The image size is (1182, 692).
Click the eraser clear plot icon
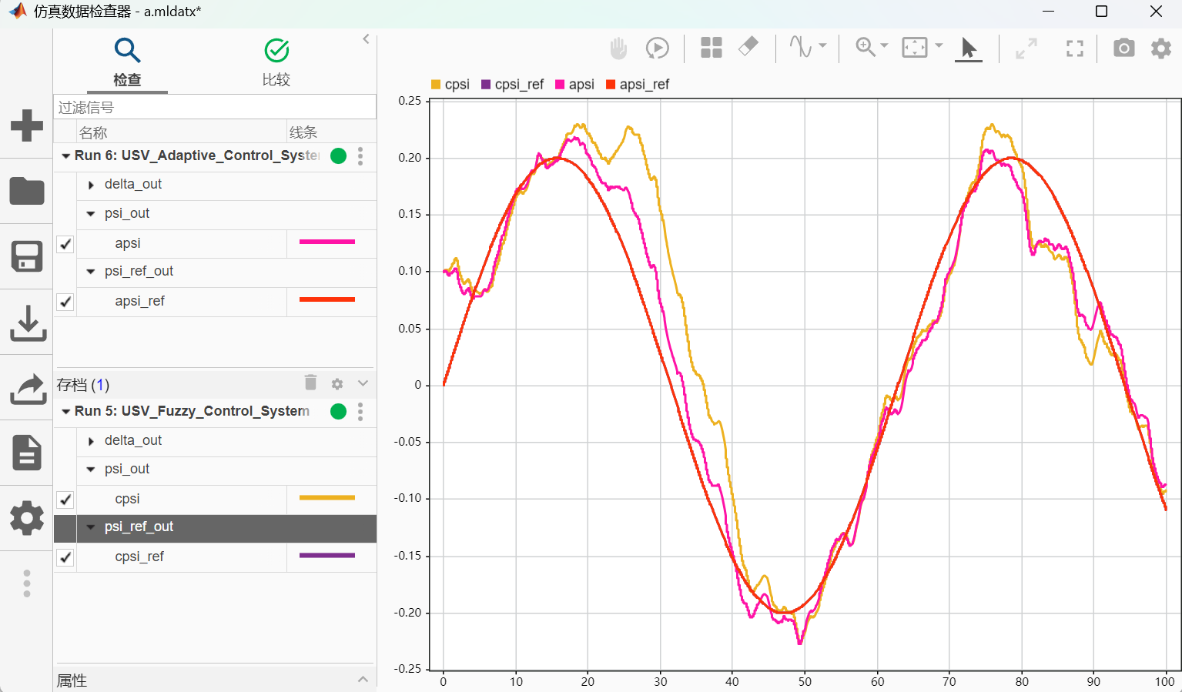click(x=748, y=47)
